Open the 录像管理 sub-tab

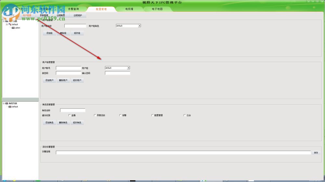pyautogui.click(x=44, y=15)
